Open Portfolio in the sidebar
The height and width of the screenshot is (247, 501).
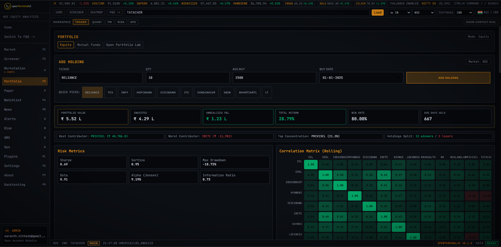click(25, 81)
